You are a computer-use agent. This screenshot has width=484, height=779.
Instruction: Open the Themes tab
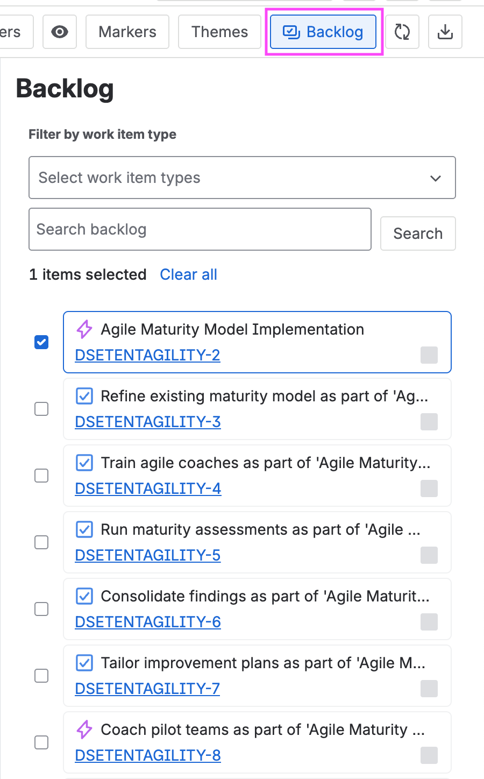click(x=219, y=32)
